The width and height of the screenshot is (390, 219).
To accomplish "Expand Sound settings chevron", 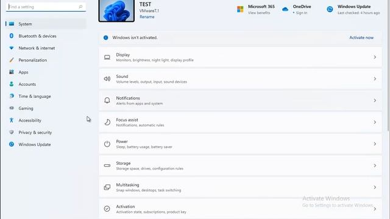I will (375, 78).
